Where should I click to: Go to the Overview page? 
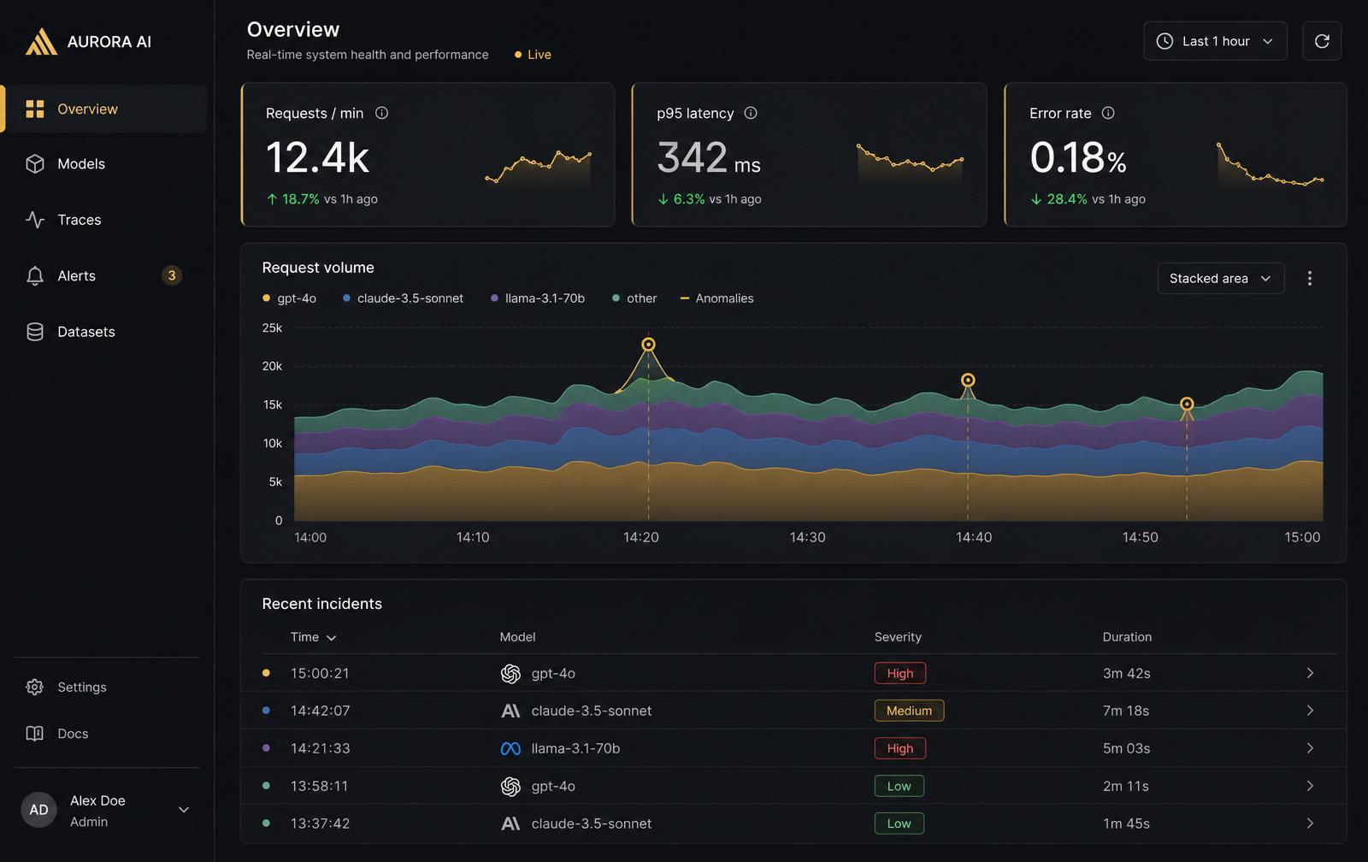[103, 109]
